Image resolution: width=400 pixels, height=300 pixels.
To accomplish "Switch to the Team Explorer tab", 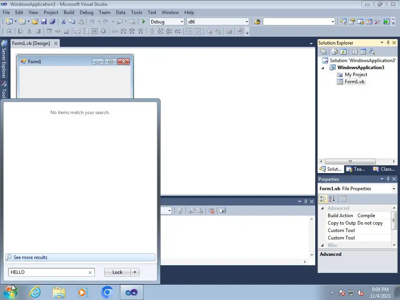I will tap(355, 169).
